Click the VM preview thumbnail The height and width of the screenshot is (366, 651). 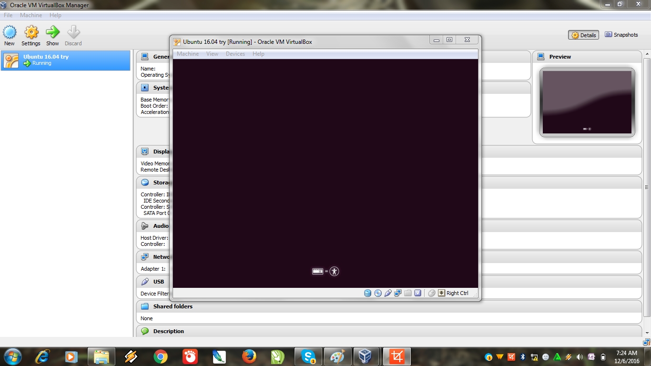tap(587, 102)
